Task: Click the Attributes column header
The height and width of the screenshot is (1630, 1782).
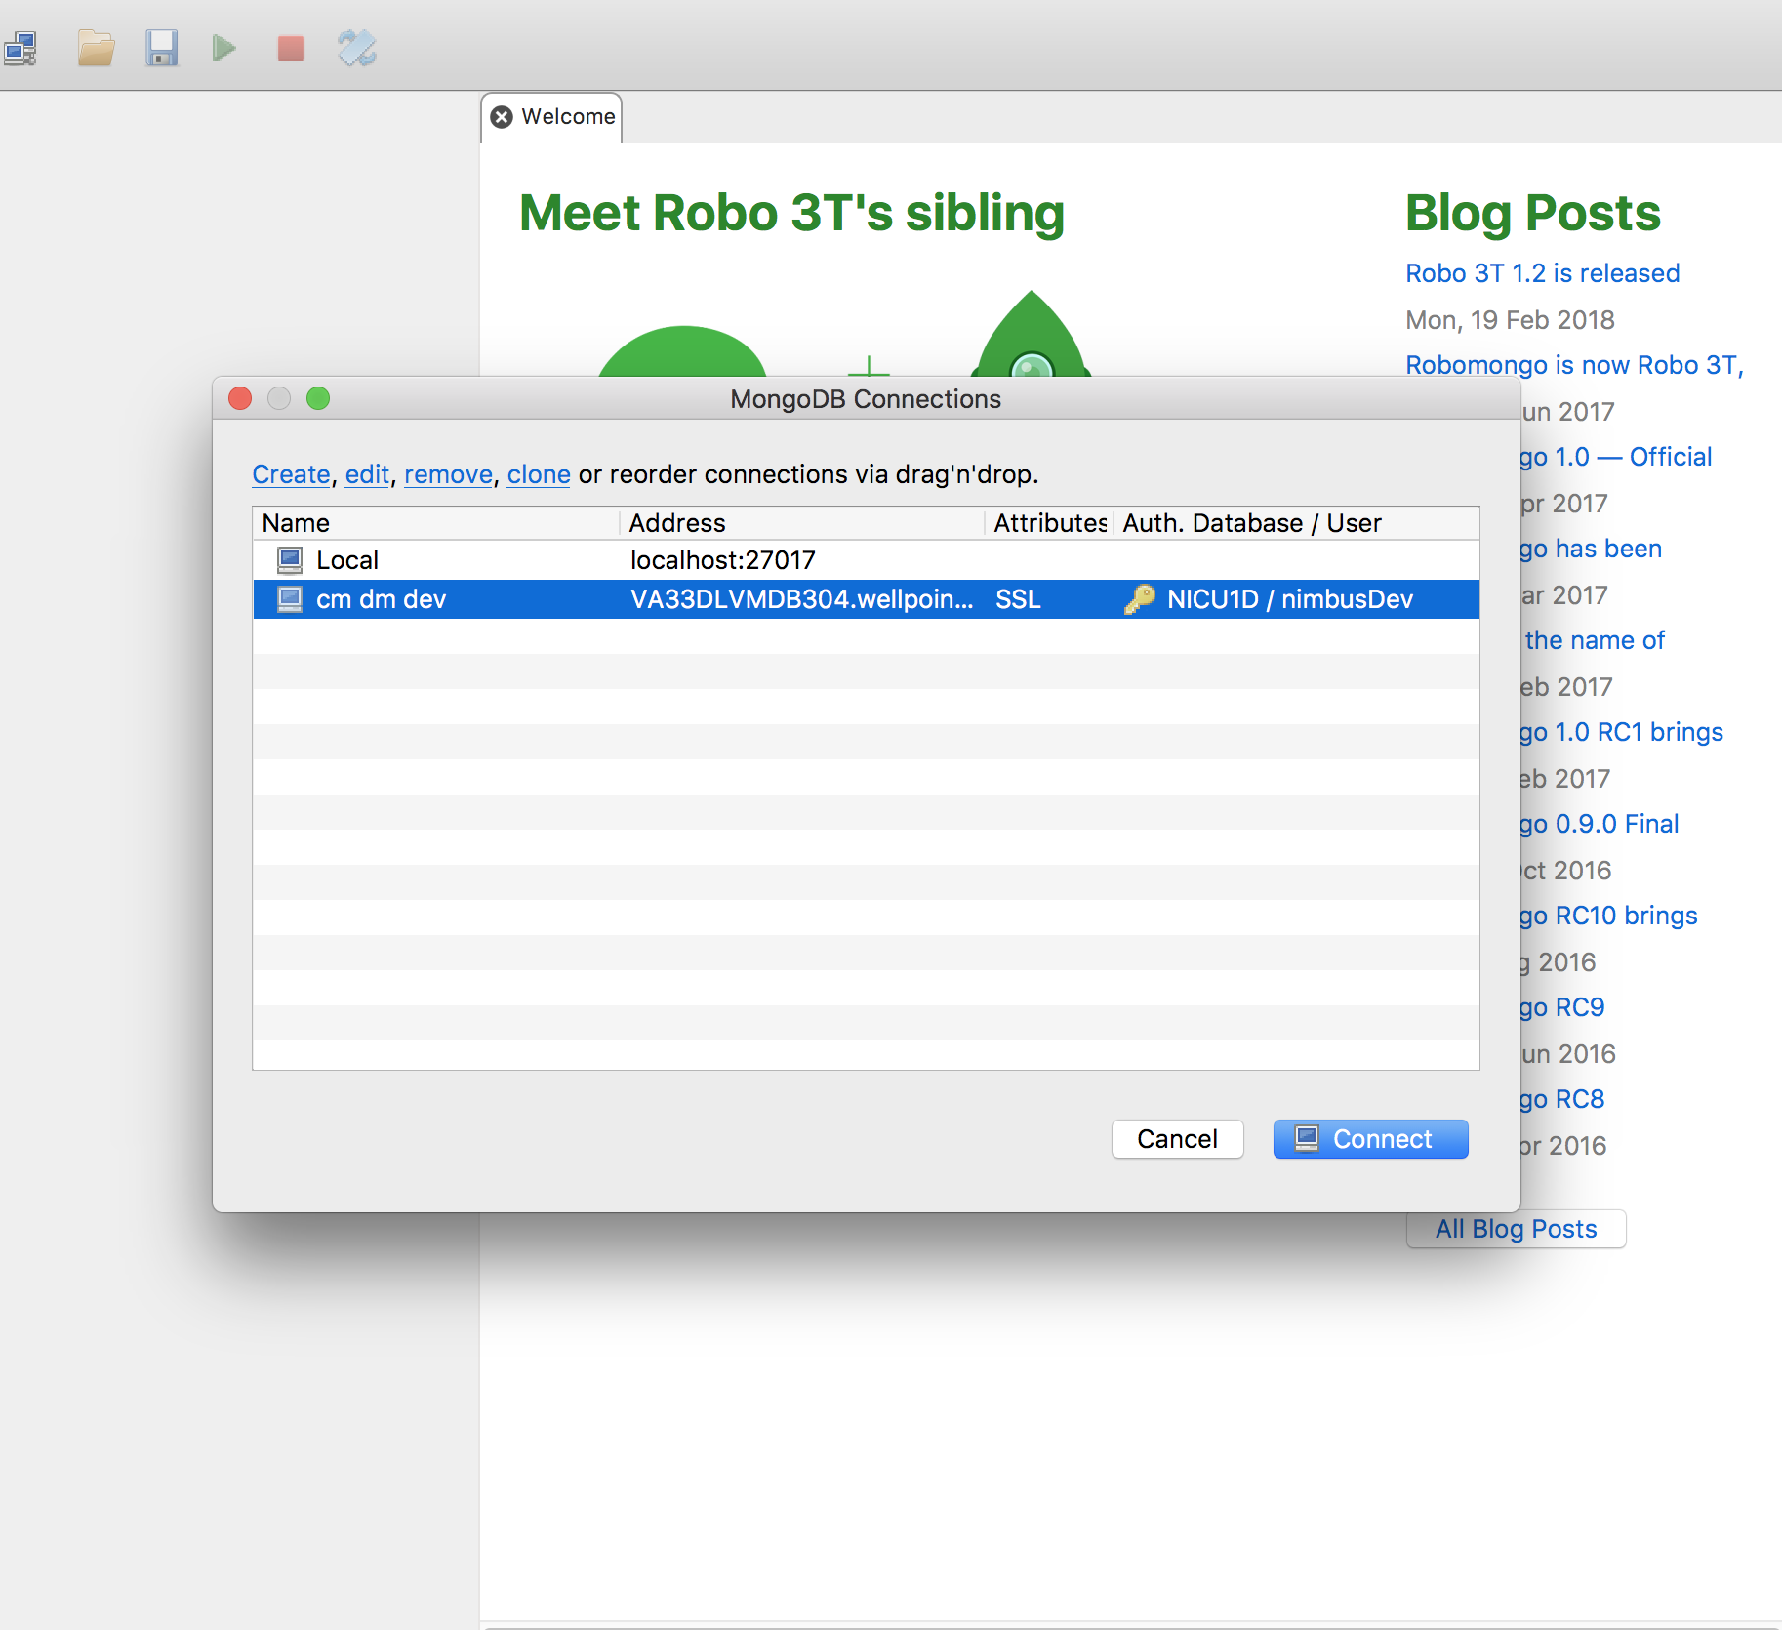Action: (1049, 523)
